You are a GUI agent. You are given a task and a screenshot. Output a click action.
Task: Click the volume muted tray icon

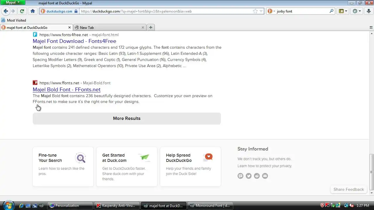(x=351, y=206)
